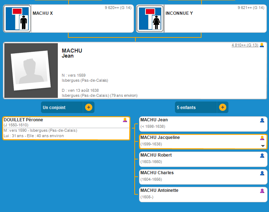Click the person icon on DOUILLET Péronne card
This screenshot has height=212, width=269.
[125, 120]
